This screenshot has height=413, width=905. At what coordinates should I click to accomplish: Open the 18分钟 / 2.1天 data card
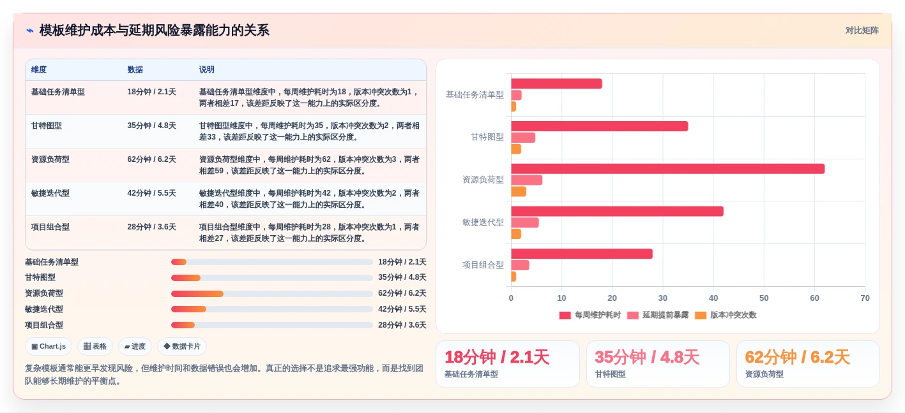[x=508, y=364]
